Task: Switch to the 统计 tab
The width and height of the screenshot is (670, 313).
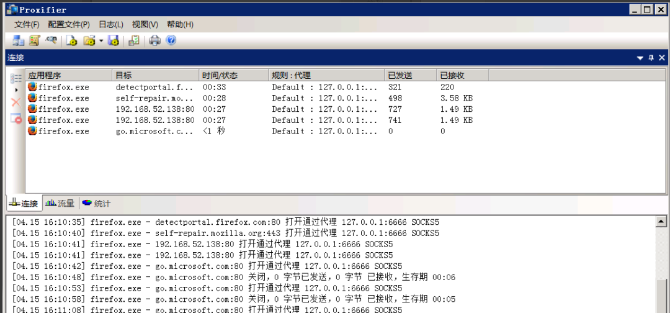Action: click(96, 204)
